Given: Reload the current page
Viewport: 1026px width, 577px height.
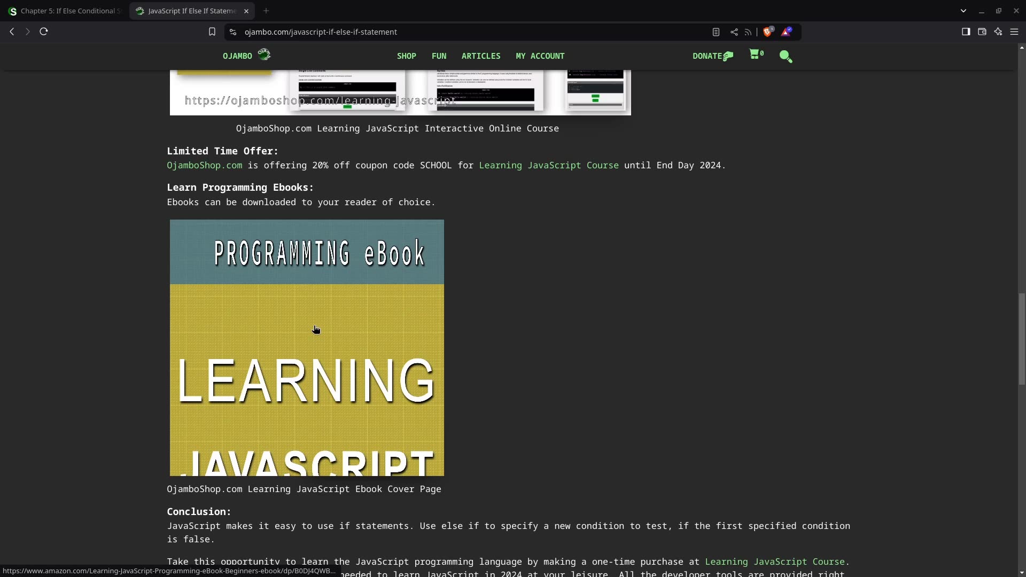Looking at the screenshot, I should pyautogui.click(x=44, y=32).
